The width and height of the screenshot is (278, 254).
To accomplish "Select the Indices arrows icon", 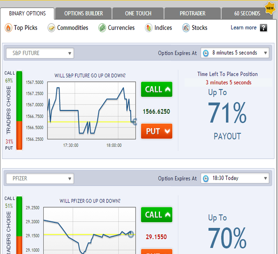I will click(148, 28).
